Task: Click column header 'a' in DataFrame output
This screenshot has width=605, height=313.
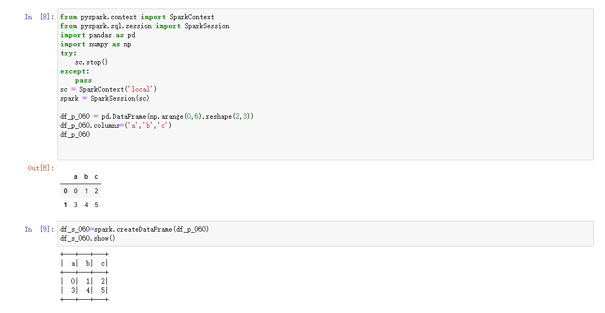Action: [x=76, y=177]
